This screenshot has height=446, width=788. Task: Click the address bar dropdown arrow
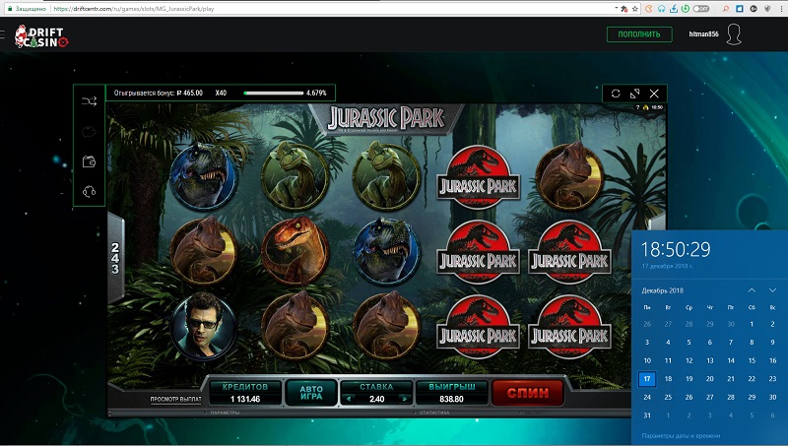pyautogui.click(x=617, y=8)
